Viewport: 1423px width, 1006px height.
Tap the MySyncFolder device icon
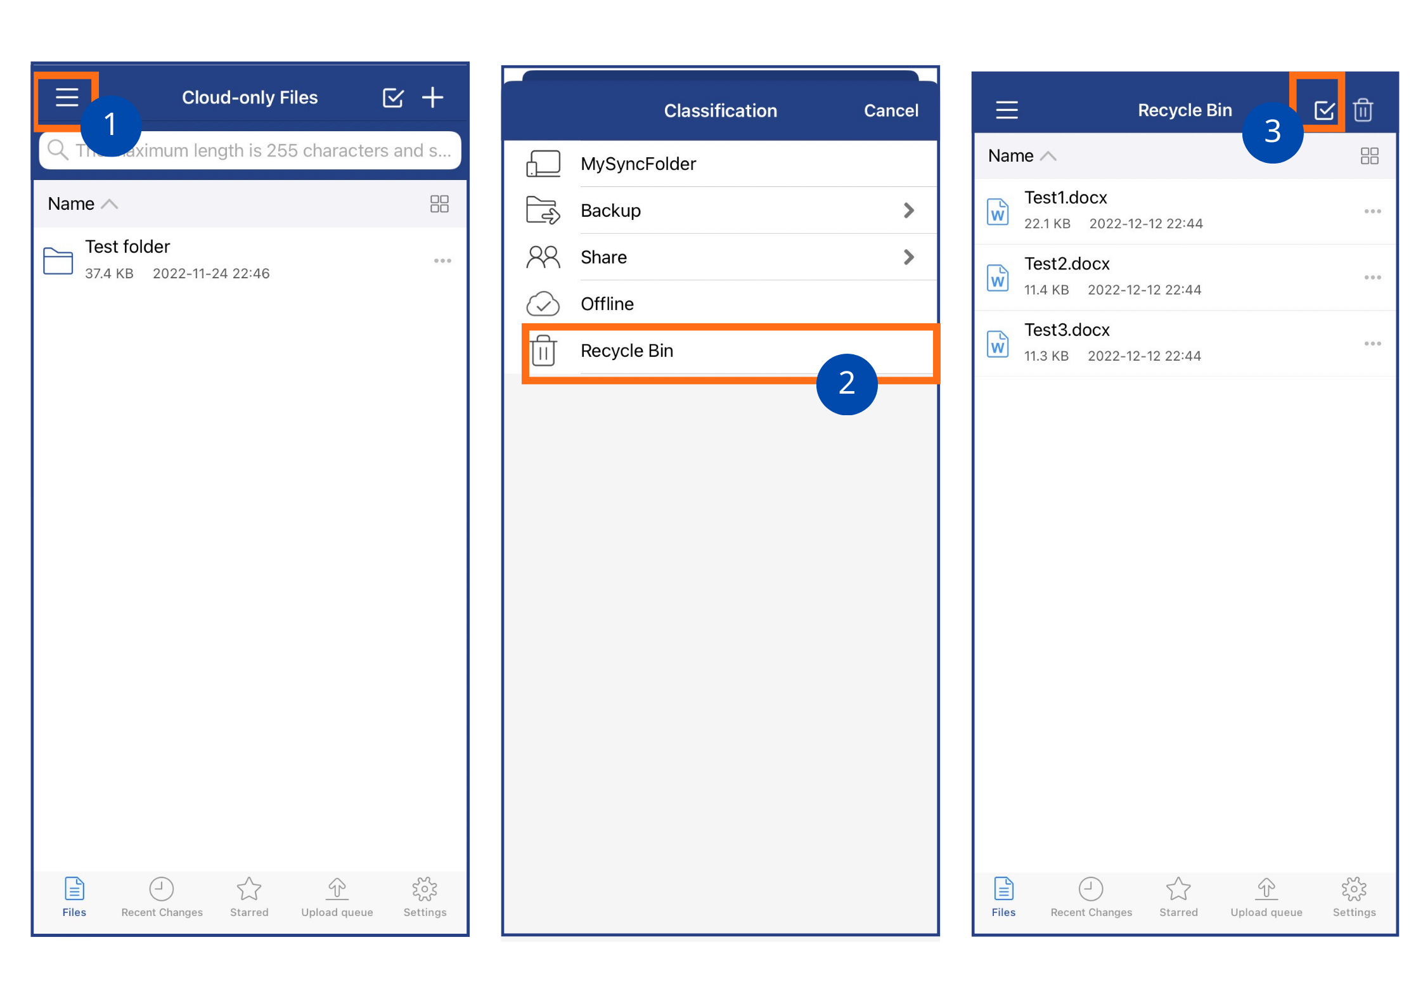point(543,164)
